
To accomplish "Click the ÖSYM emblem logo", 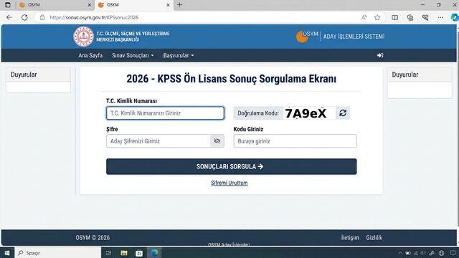I will click(83, 37).
